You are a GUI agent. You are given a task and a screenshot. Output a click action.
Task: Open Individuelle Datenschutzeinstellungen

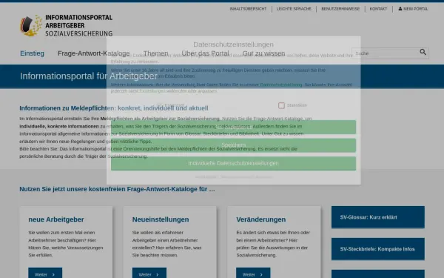[x=233, y=163]
